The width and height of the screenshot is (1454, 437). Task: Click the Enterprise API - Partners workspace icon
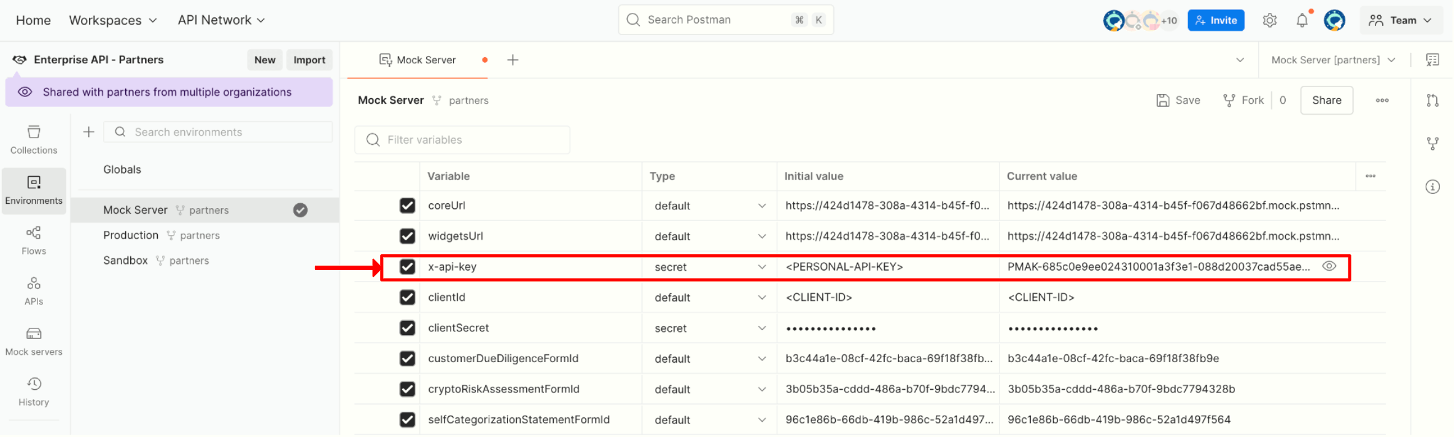pos(20,60)
